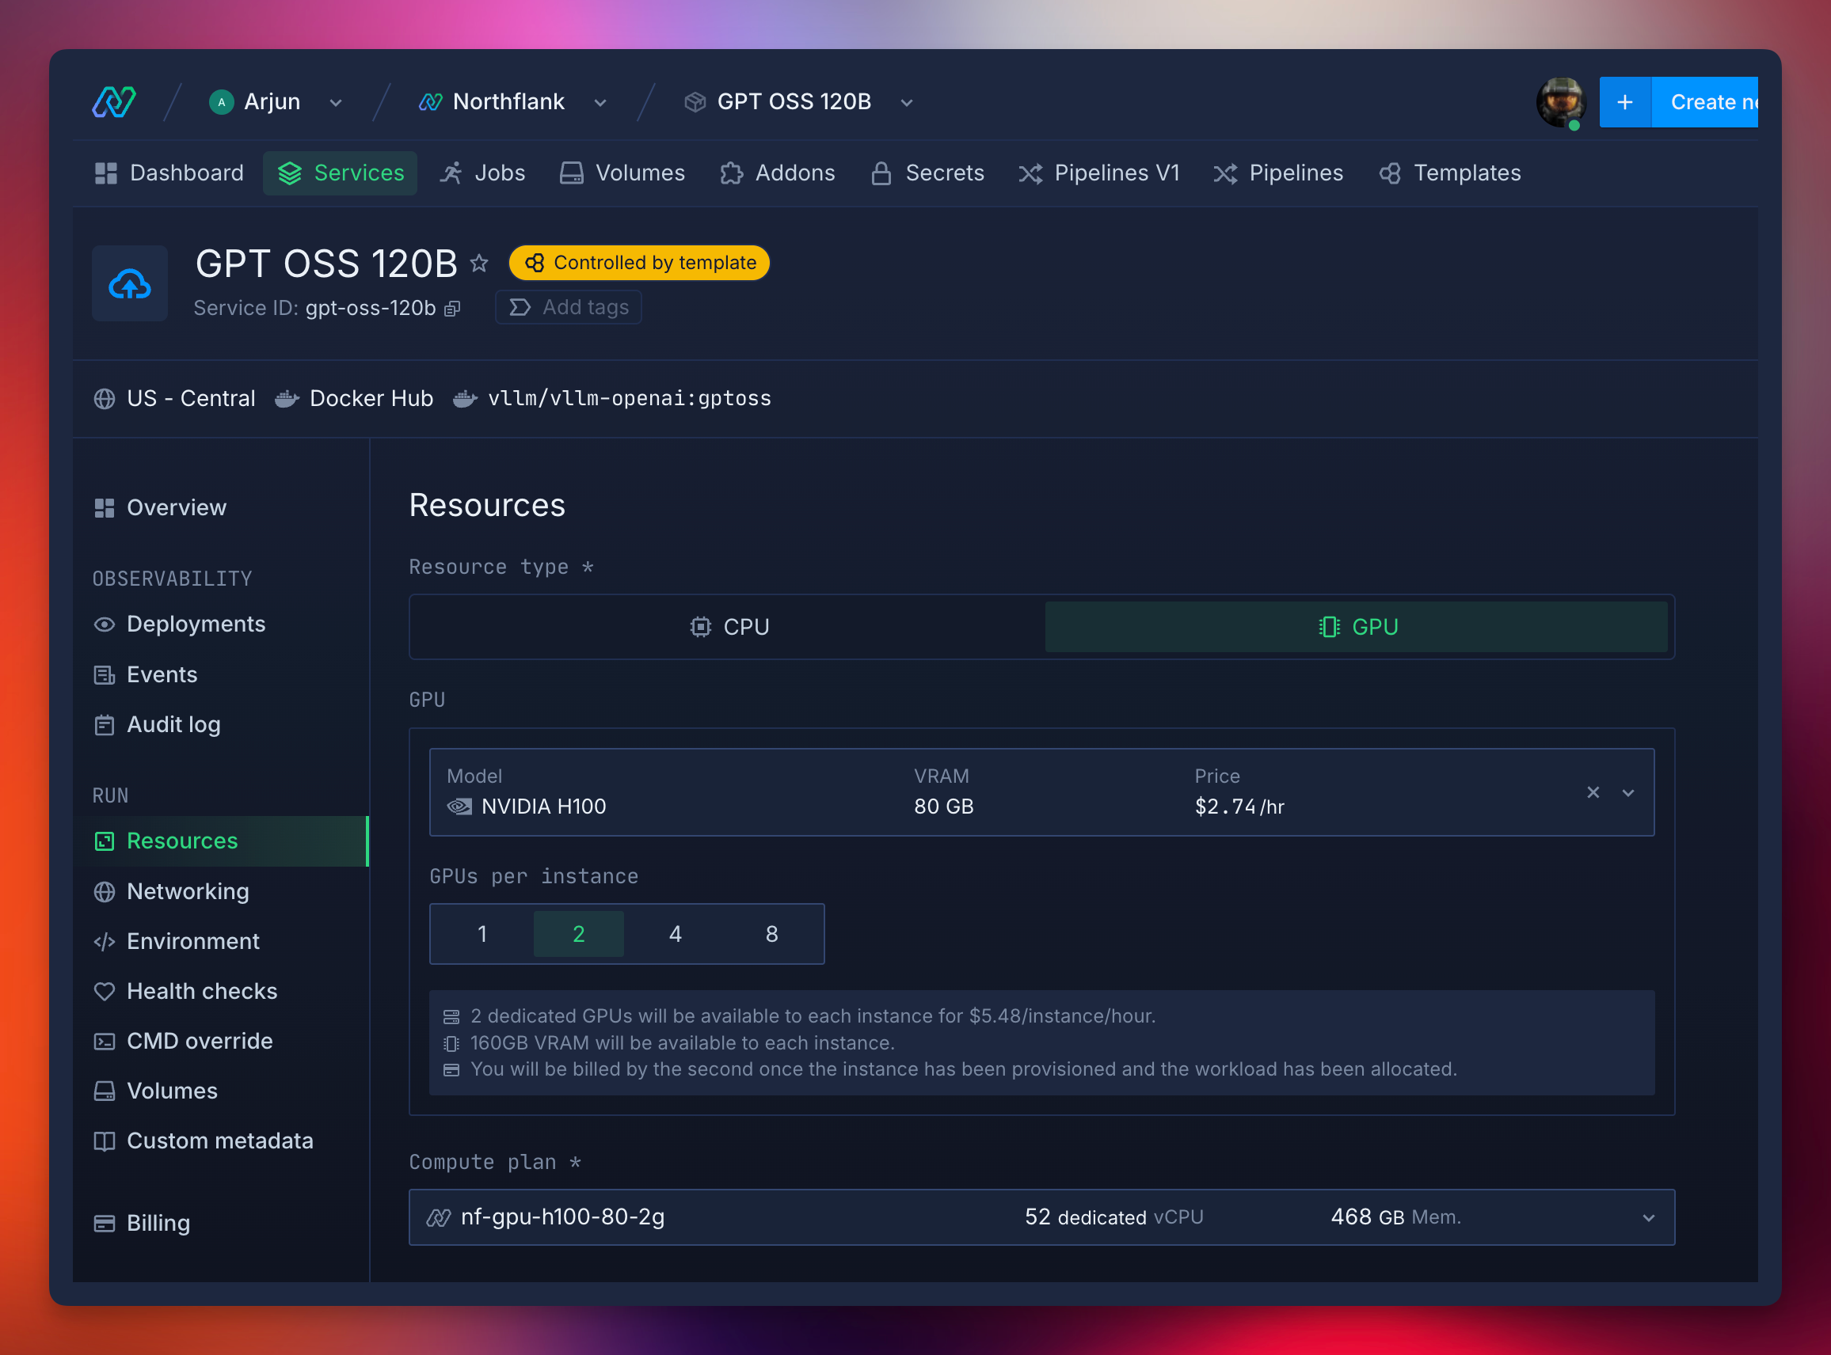Select CPU resource type
Screen dimensions: 1831x1355
click(729, 627)
